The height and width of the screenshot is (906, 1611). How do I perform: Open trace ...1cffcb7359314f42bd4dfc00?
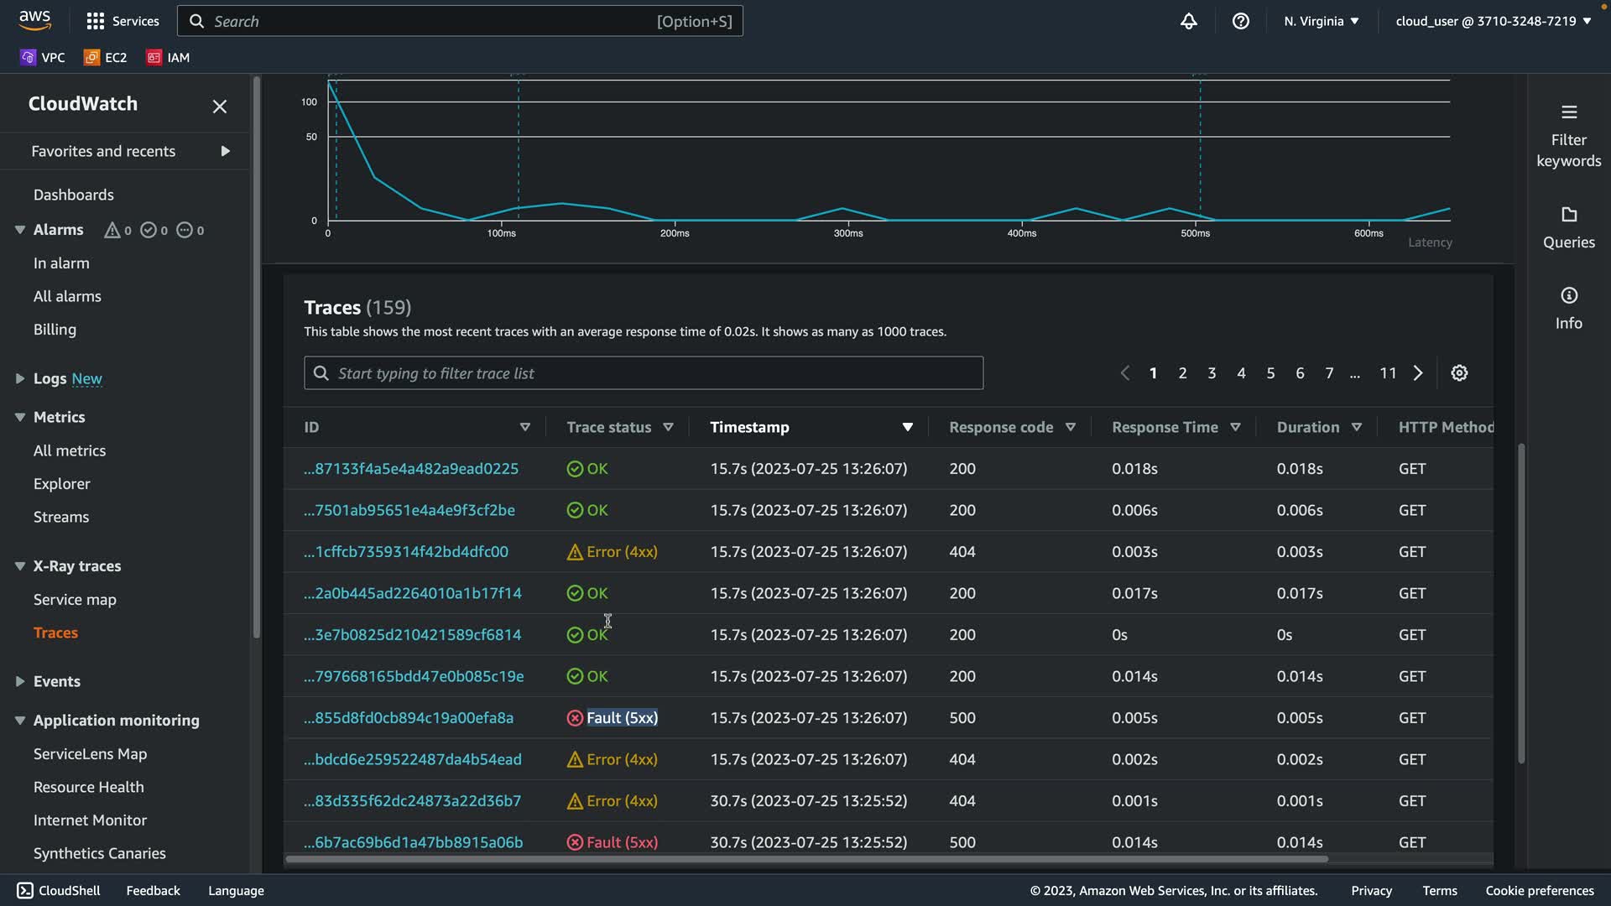coord(405,552)
